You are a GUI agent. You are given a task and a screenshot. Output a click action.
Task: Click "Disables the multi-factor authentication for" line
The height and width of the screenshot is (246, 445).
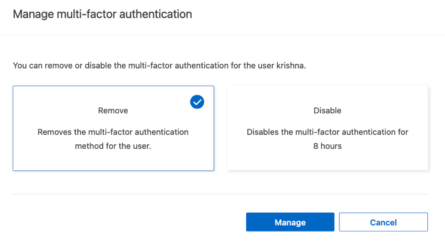[327, 132]
